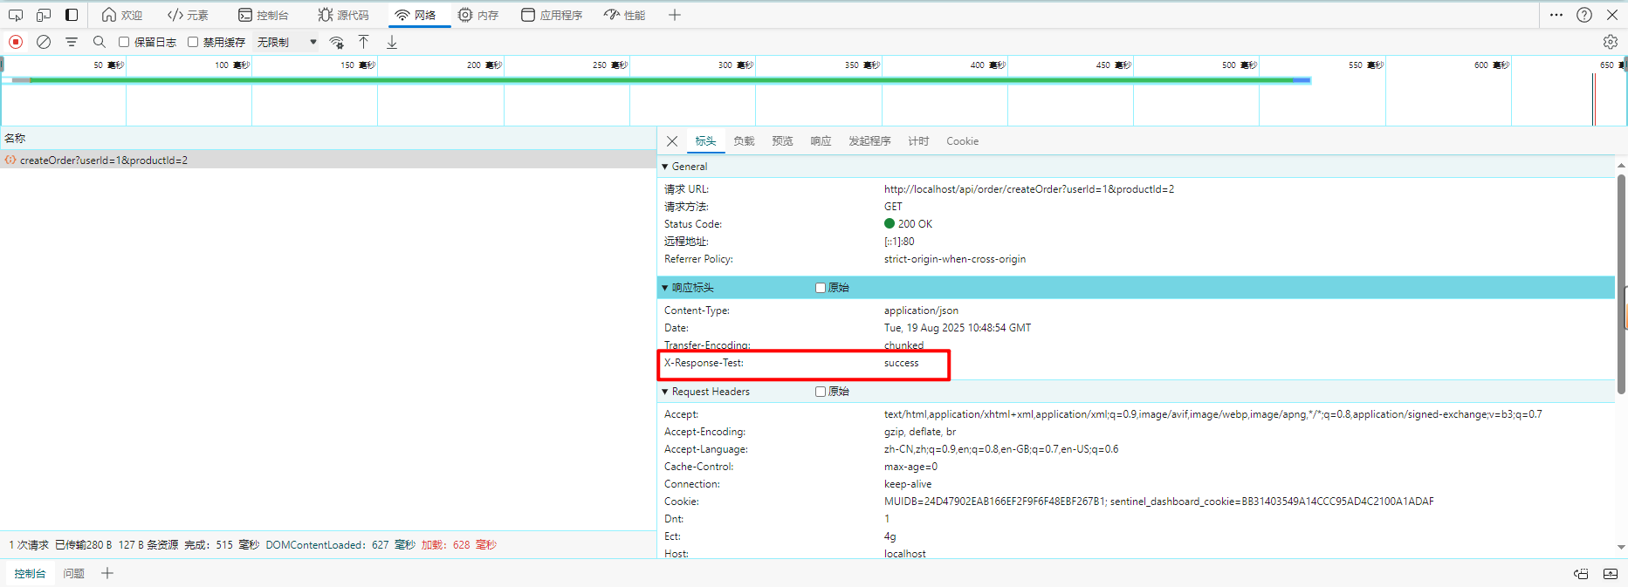Close the request details panel X
The image size is (1628, 587).
(x=672, y=141)
